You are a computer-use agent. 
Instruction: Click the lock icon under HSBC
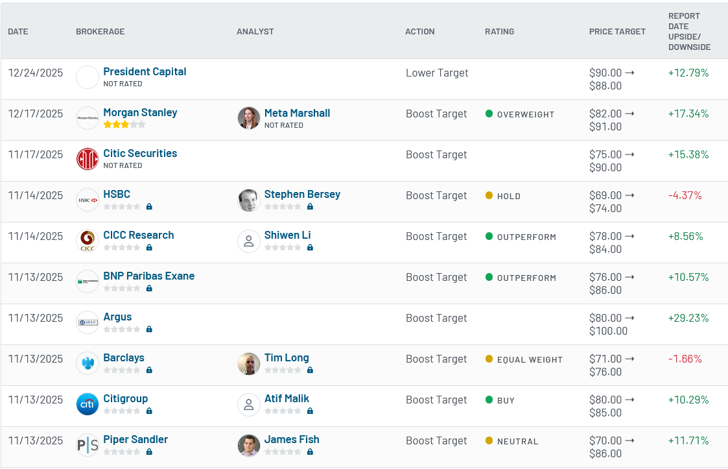click(149, 206)
